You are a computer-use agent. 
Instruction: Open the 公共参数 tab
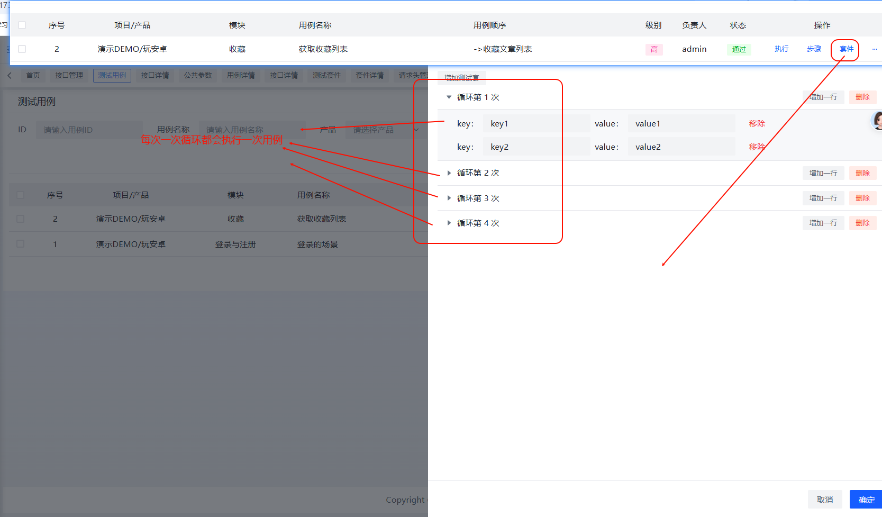tap(198, 76)
